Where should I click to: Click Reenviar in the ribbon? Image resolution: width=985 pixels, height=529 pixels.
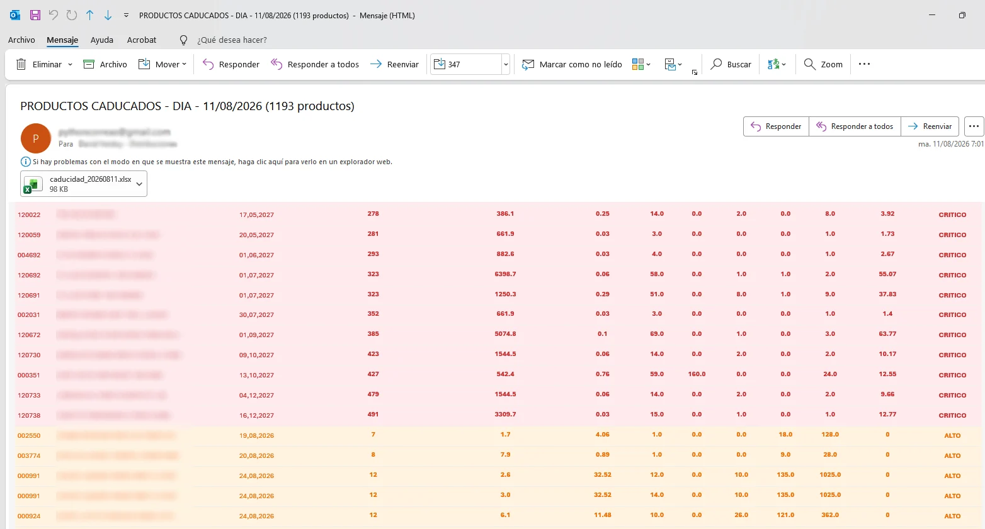point(394,64)
